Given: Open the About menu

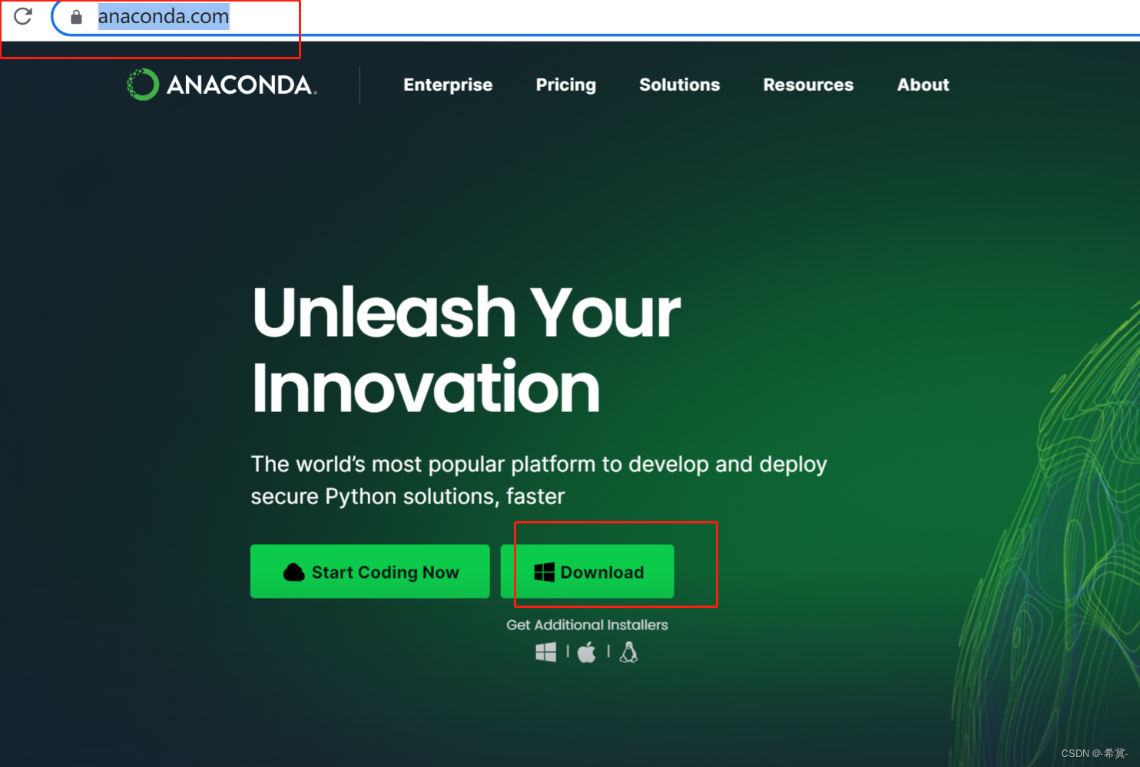Looking at the screenshot, I should point(923,85).
